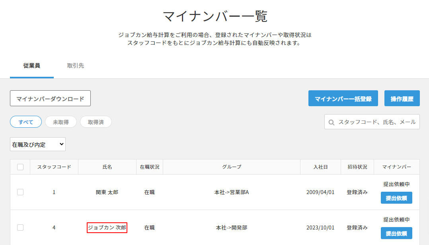Click 提出依頼 for 関東 太郎
The height and width of the screenshot is (245, 429).
[396, 198]
